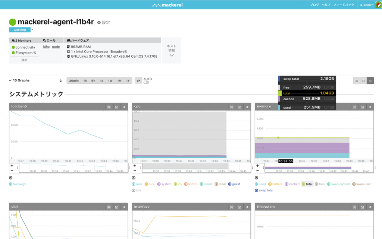Toggle the cpu idle series

point(137,190)
